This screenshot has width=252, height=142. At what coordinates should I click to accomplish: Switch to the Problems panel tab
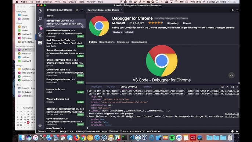[96, 87]
